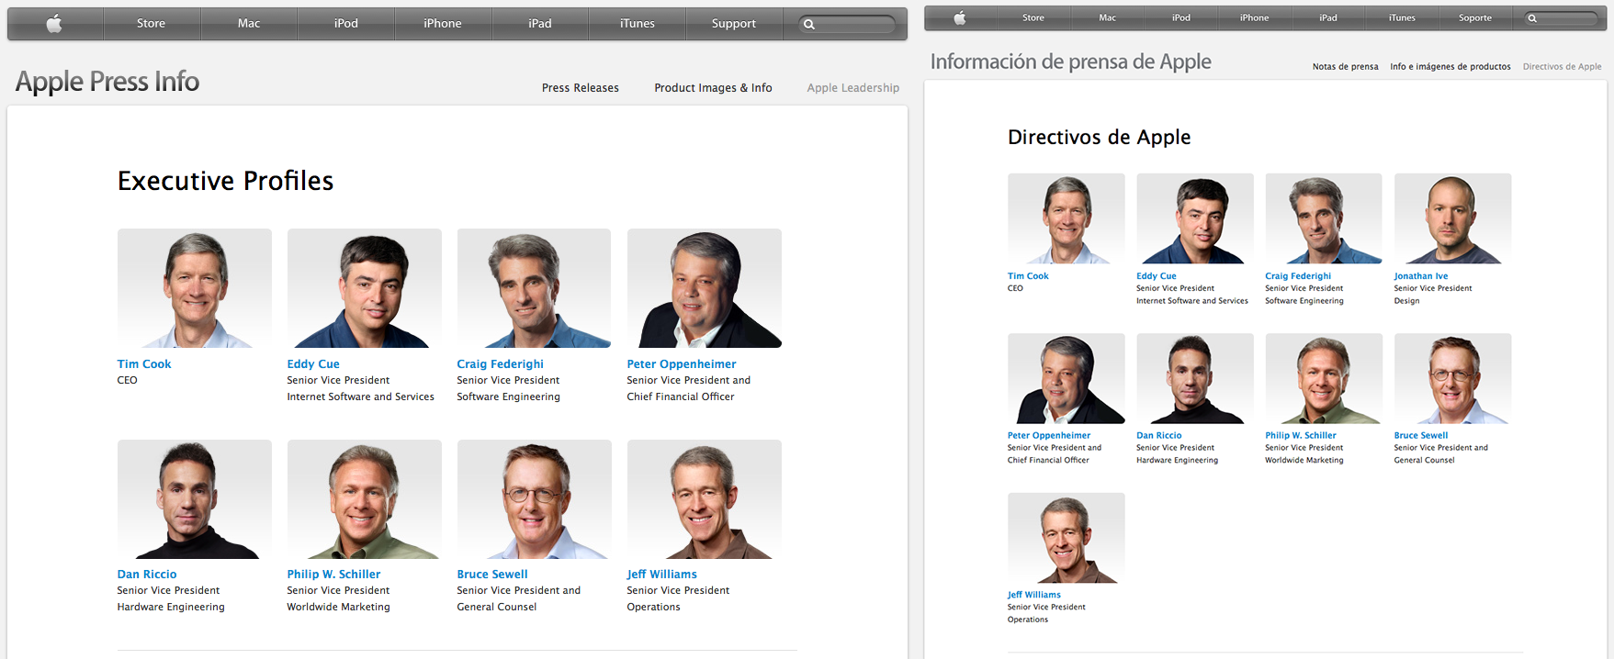
Task: Click Eddy Cue photo on Spanish page
Action: (x=1195, y=218)
